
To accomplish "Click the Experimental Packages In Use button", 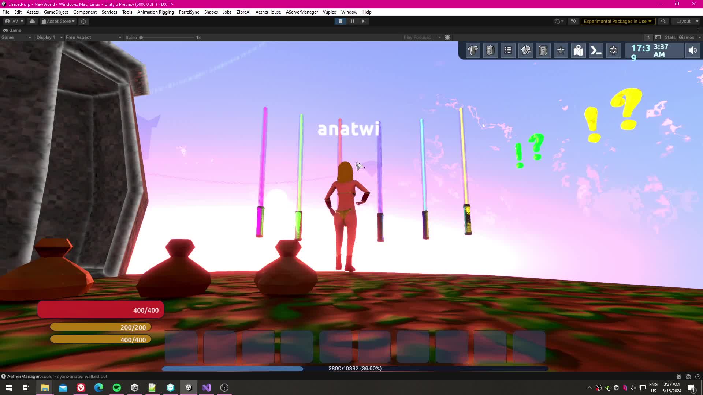I will (617, 21).
